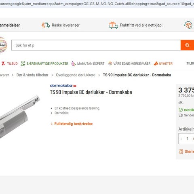Click the Manutan logo
This screenshot has height=194, width=194.
tap(3, 45)
